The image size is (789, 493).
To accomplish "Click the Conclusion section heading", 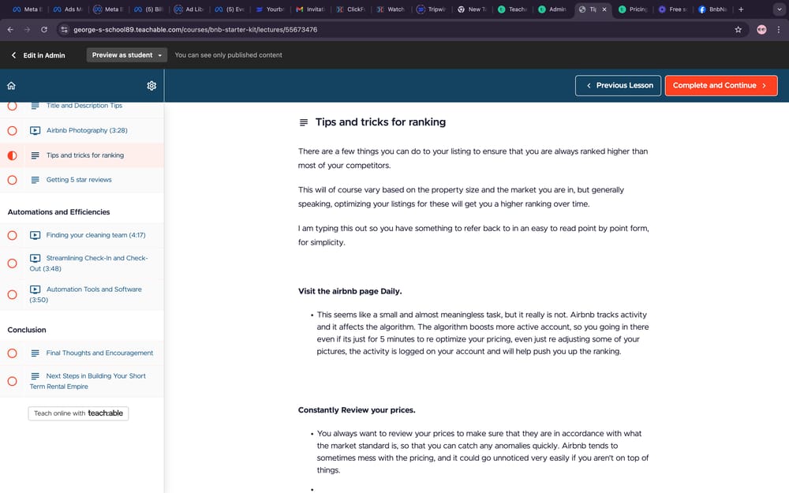I will tap(27, 330).
